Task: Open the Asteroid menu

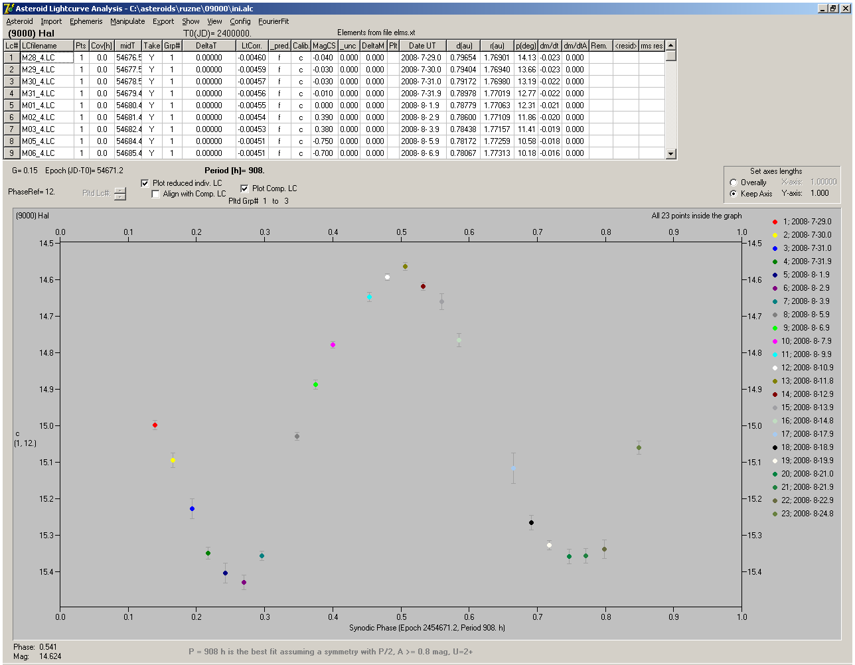Action: pyautogui.click(x=19, y=21)
